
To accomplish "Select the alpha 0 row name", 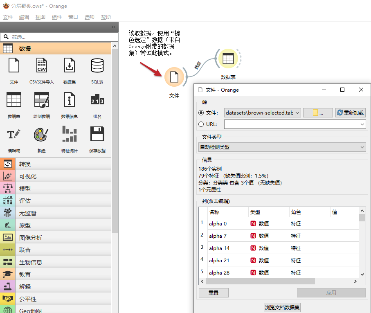I will click(x=218, y=224).
